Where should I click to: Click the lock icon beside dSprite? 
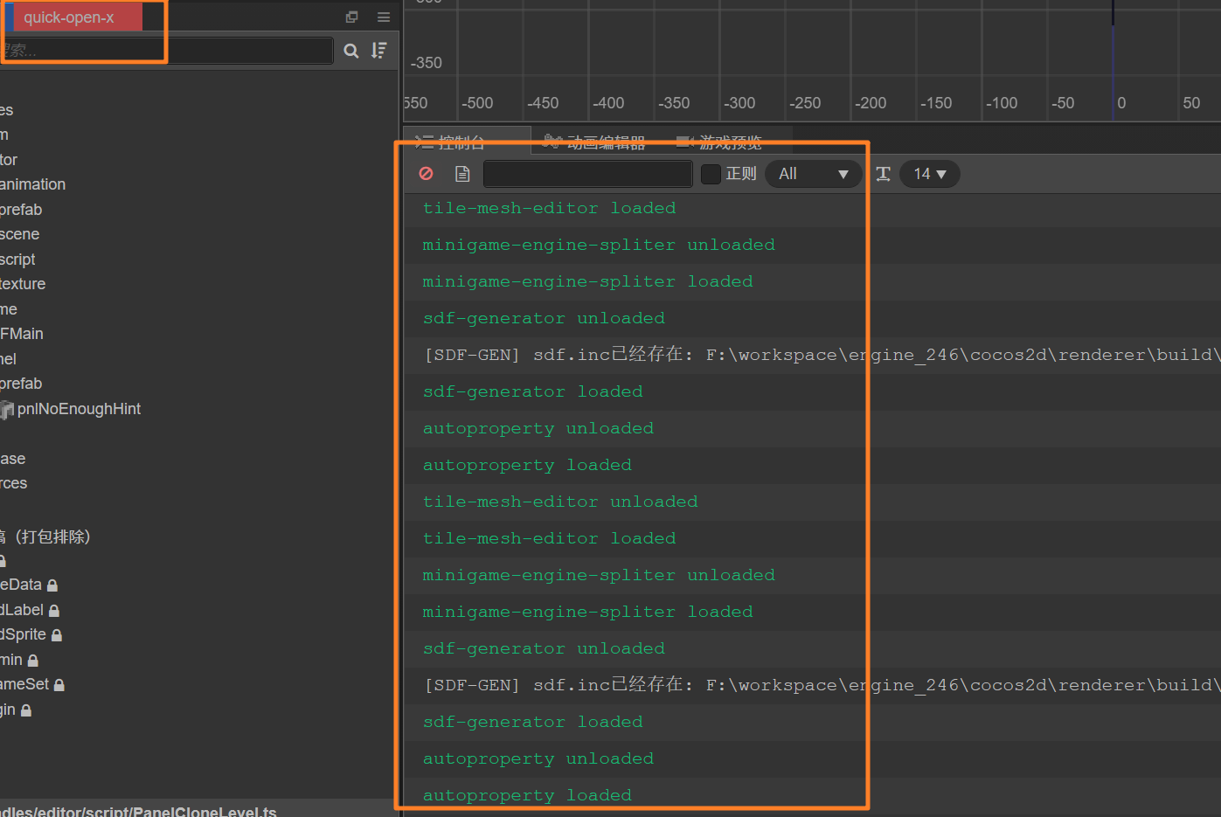tap(57, 635)
